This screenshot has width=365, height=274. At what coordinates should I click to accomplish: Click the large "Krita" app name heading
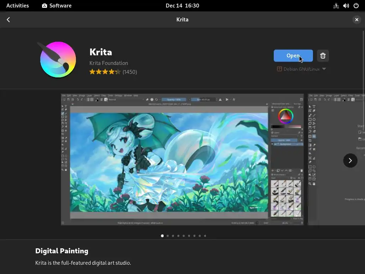pyautogui.click(x=101, y=52)
